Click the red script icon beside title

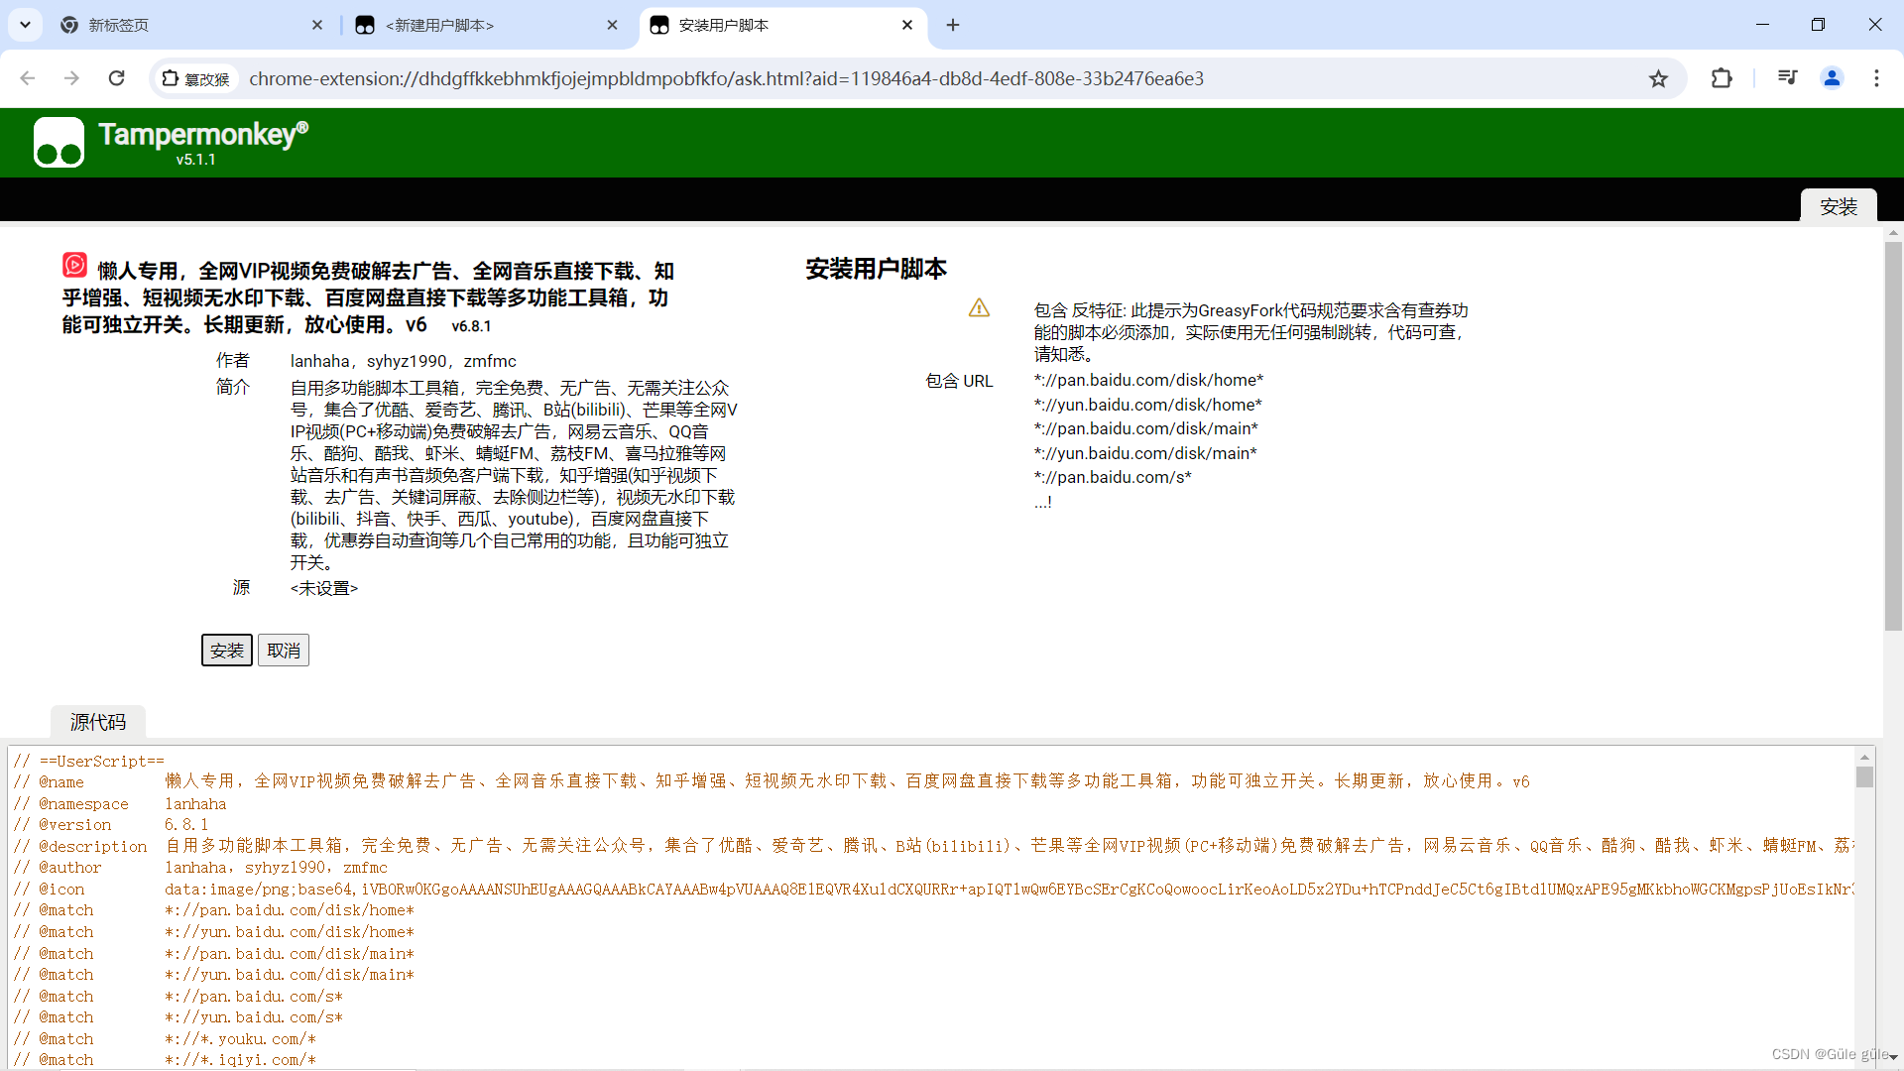pyautogui.click(x=74, y=265)
